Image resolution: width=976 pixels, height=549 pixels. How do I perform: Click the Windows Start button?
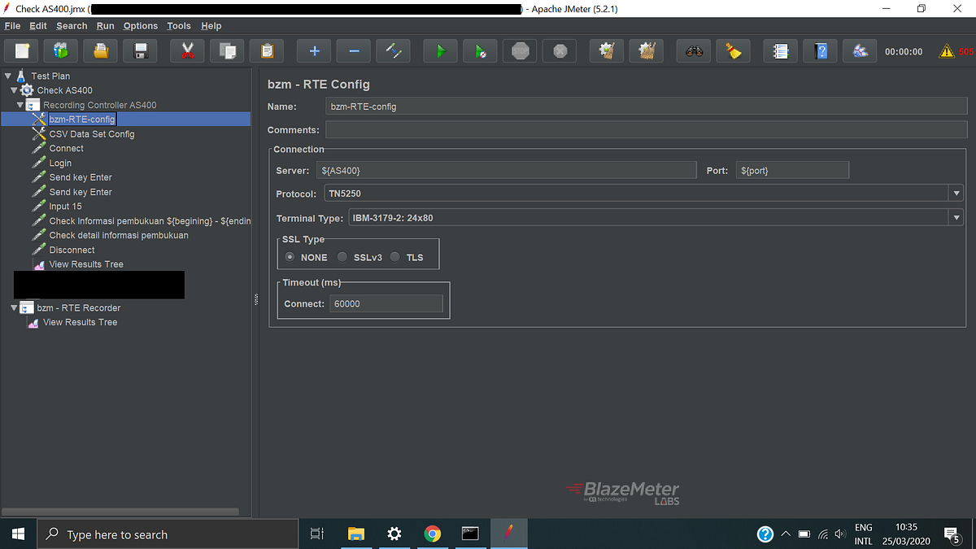pos(18,534)
